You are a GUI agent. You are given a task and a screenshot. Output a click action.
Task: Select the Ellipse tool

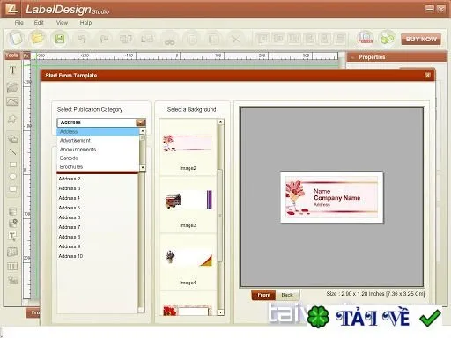(13, 177)
